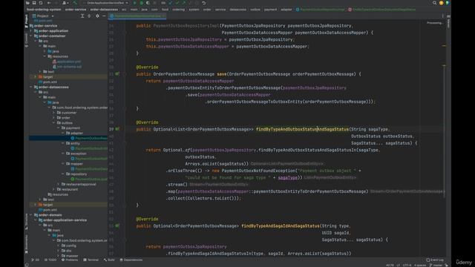Click the Run with Coverage icon
The height and width of the screenshot is (267, 475).
tap(148, 3)
